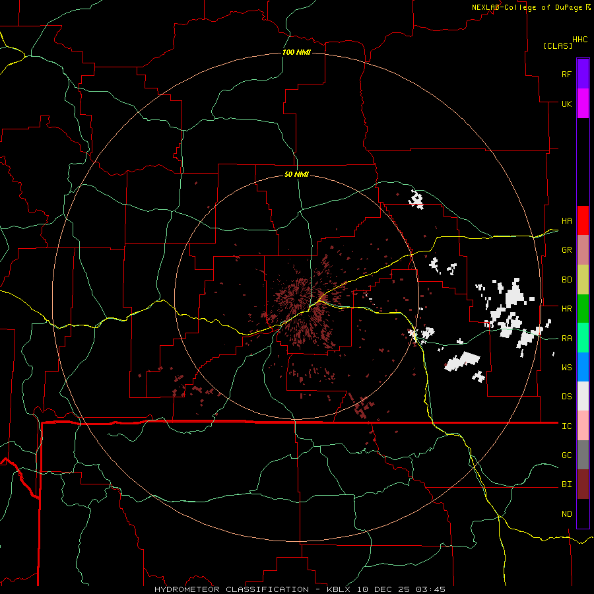
Task: Click the ND black legend swatch
Action: [583, 513]
